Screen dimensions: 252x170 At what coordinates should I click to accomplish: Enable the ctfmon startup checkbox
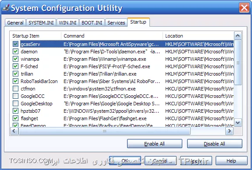[15, 88]
